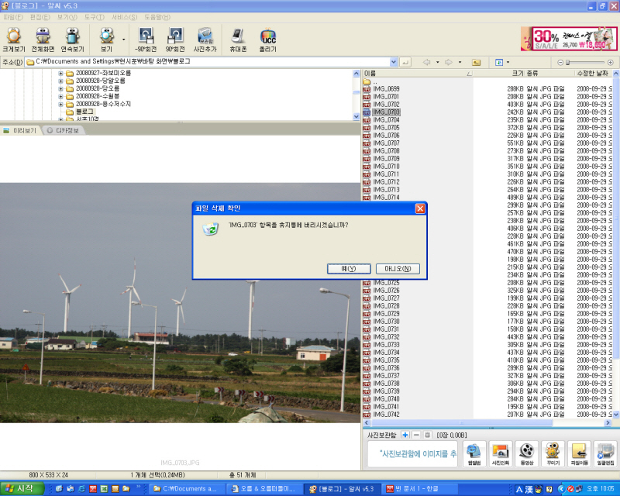This screenshot has width=620, height=496.
Task: Click the forward navigation arrow
Action: coord(449,62)
